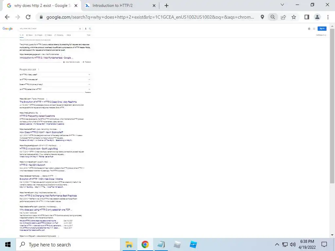Viewport: 335px width, 251px height.
Task: Open the Google apps grid icon
Action: tap(314, 29)
